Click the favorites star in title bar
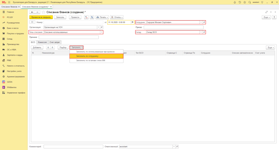The image size is (279, 150). (x=244, y=2)
